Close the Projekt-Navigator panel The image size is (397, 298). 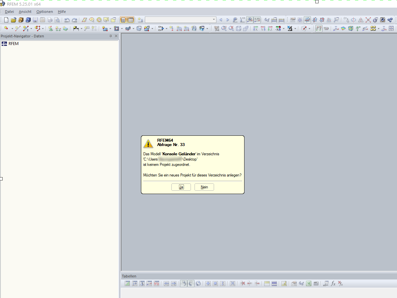[x=116, y=36]
